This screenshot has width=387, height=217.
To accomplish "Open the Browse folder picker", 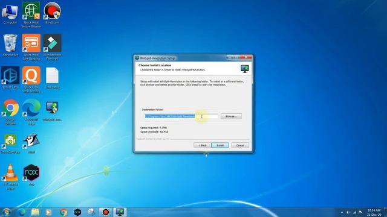I will pyautogui.click(x=231, y=116).
